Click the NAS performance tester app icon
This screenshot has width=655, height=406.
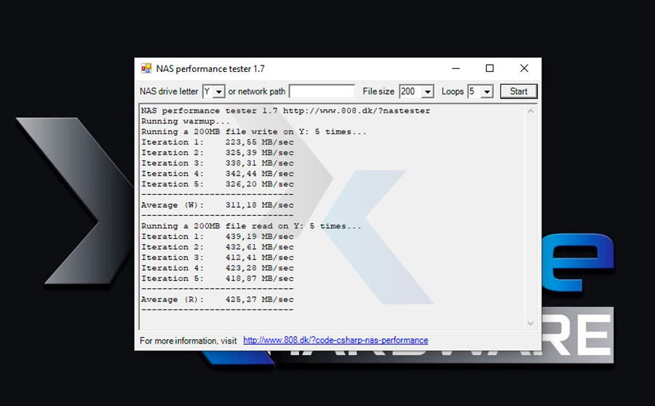[146, 68]
